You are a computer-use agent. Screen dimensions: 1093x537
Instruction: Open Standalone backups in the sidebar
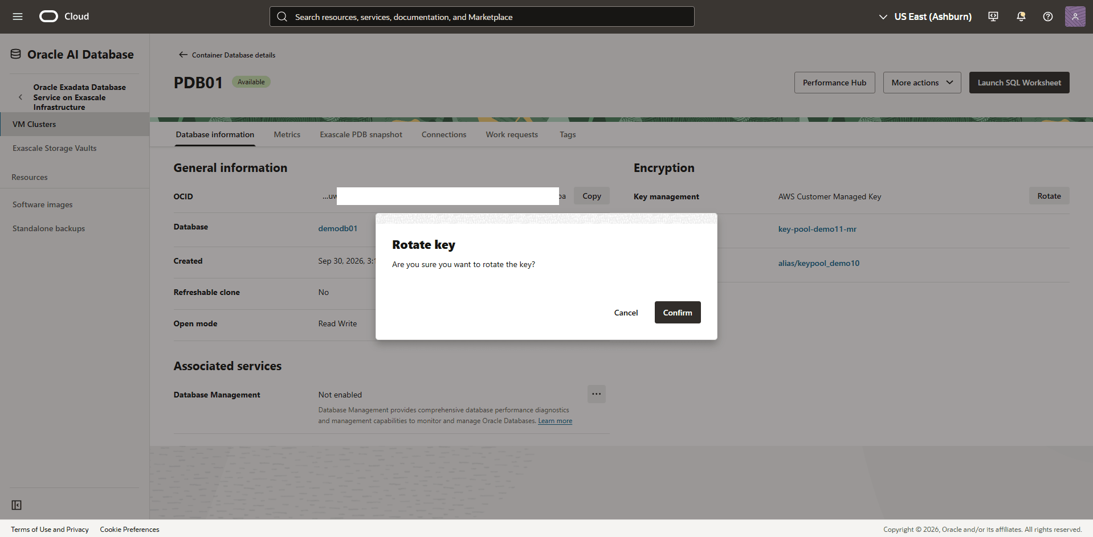coord(49,228)
